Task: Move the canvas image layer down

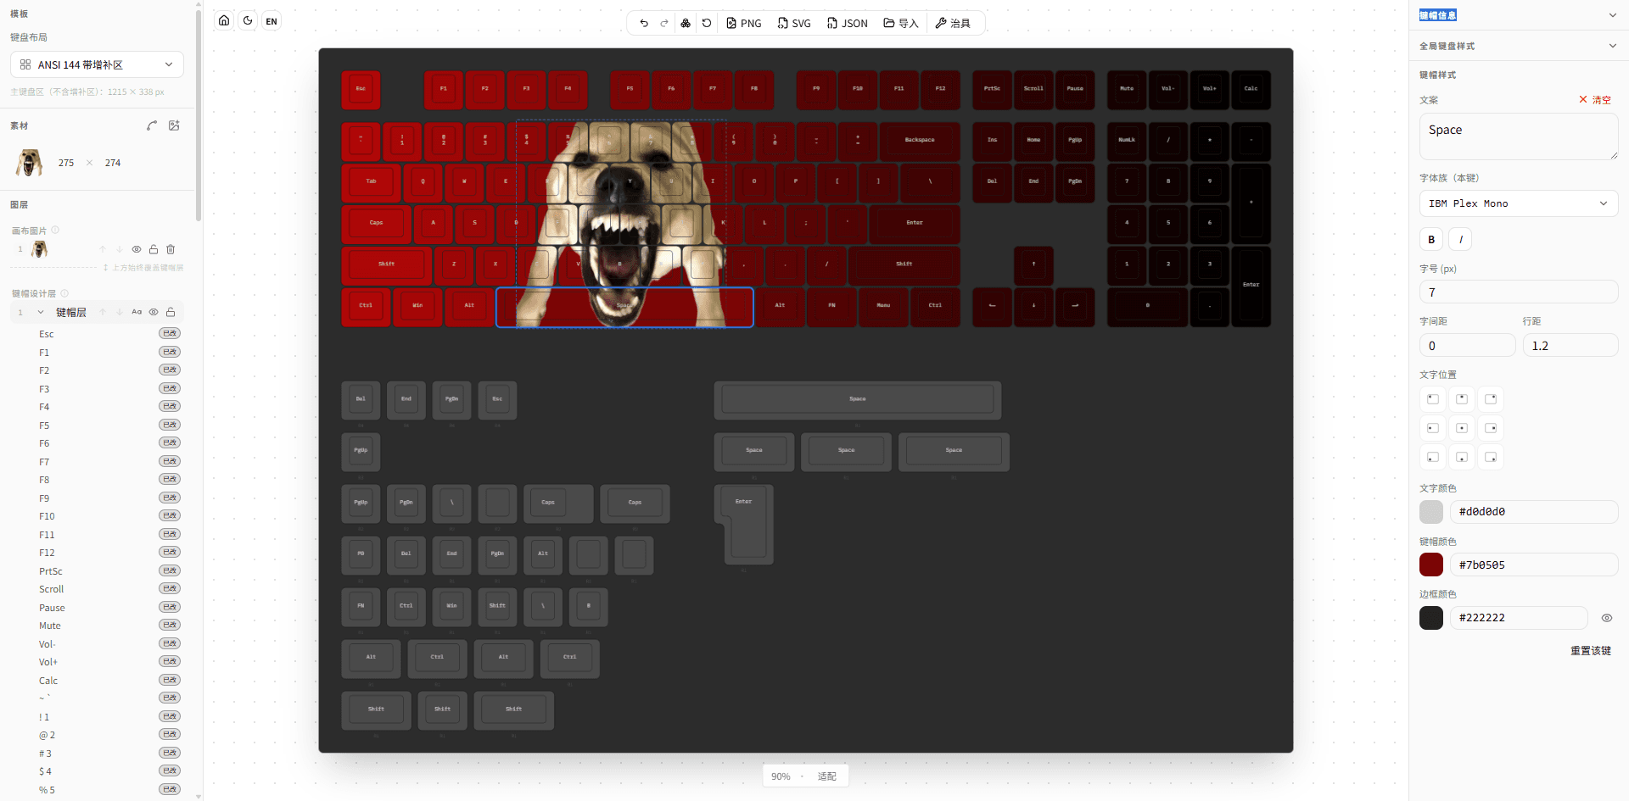Action: 120,249
